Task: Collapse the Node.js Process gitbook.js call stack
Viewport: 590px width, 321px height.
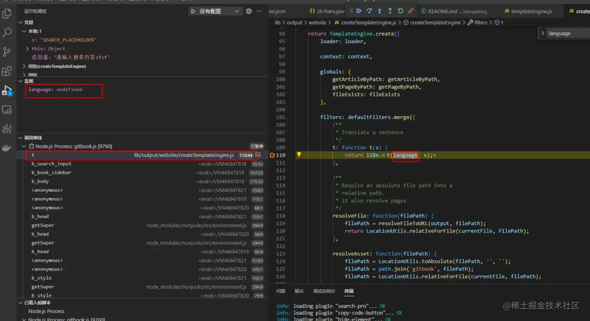Action: [24, 146]
